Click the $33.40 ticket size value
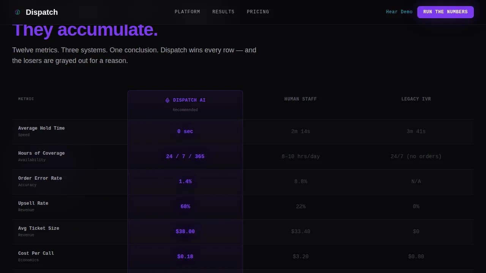486x273 pixels. [301, 232]
